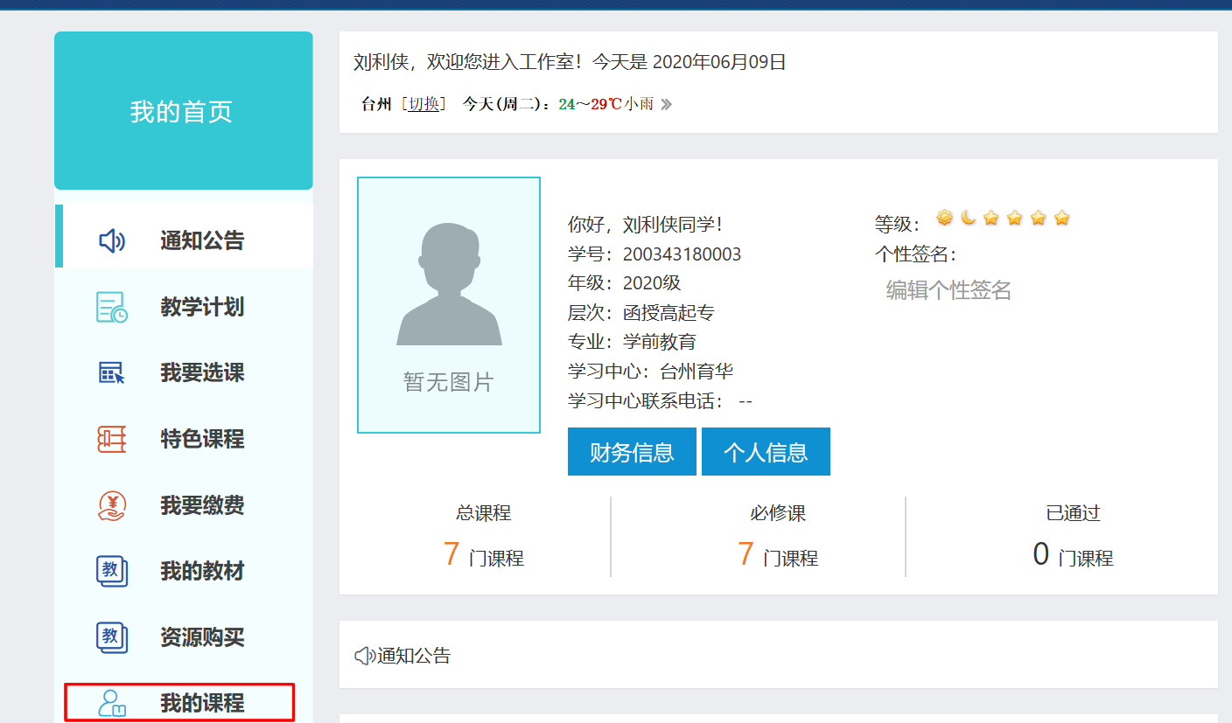The height and width of the screenshot is (723, 1232).
Task: Click the 我要缴费 yen payment icon
Action: (x=112, y=505)
